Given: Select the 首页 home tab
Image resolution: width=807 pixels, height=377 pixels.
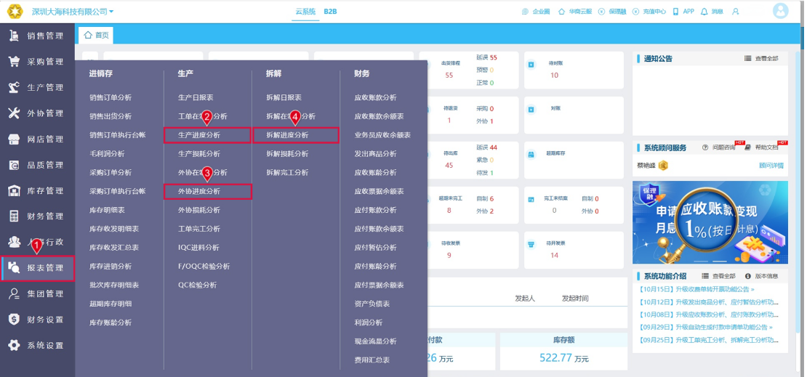Looking at the screenshot, I should 96,35.
